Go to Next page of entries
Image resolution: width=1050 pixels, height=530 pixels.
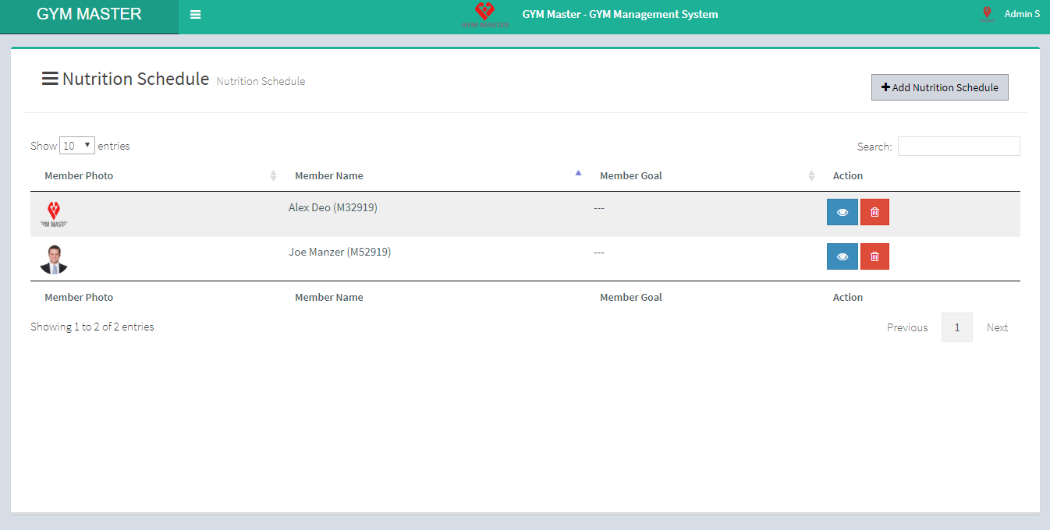coord(997,327)
